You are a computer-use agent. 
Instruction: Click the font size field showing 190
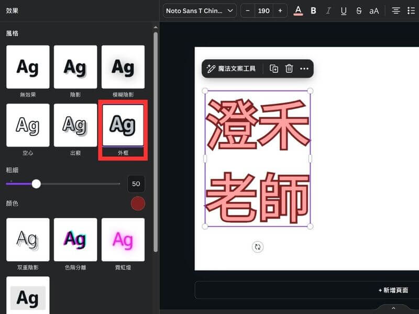coord(264,10)
